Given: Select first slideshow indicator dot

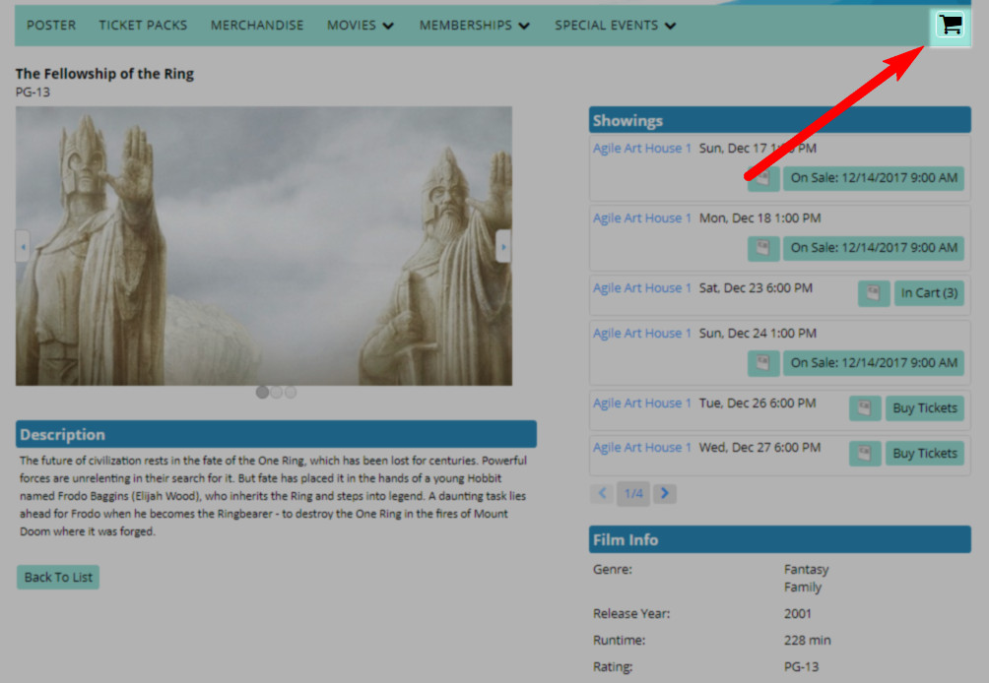Looking at the screenshot, I should 262,393.
